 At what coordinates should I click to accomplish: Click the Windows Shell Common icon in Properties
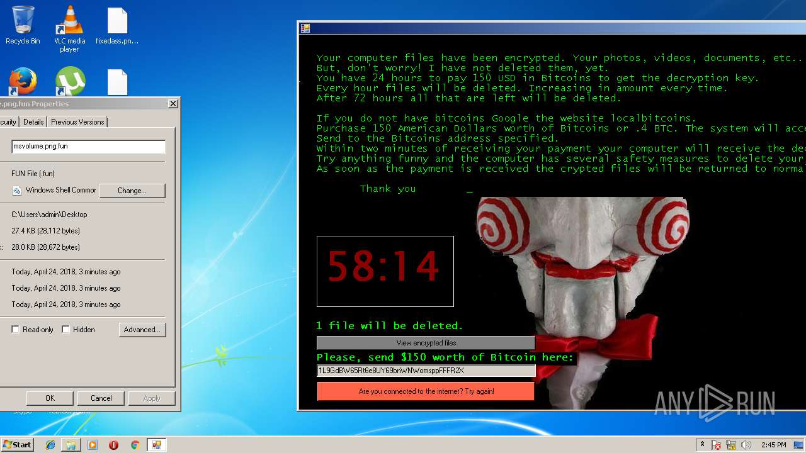click(x=17, y=191)
